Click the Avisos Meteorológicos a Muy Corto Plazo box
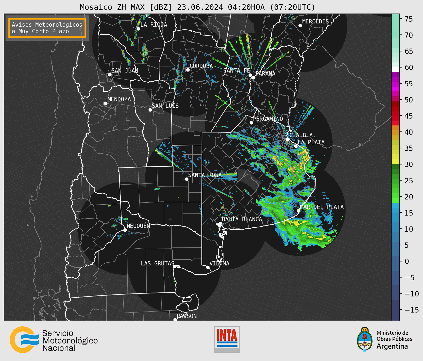 tap(47, 28)
